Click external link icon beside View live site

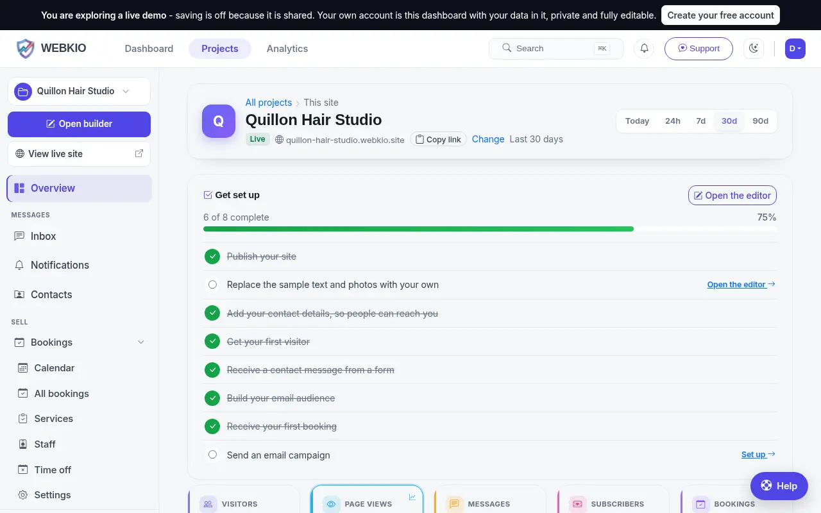[139, 154]
